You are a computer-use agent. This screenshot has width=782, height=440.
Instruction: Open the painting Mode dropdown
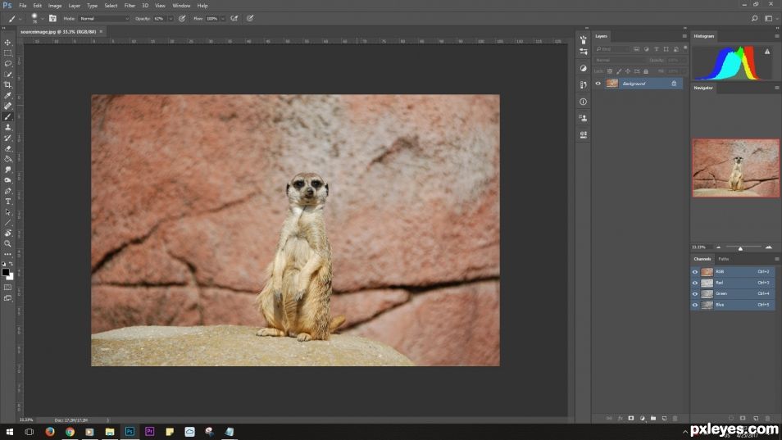coord(104,19)
